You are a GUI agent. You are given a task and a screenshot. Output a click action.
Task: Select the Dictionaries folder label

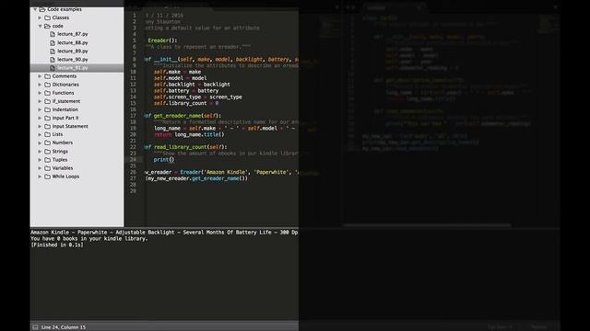pyautogui.click(x=65, y=85)
